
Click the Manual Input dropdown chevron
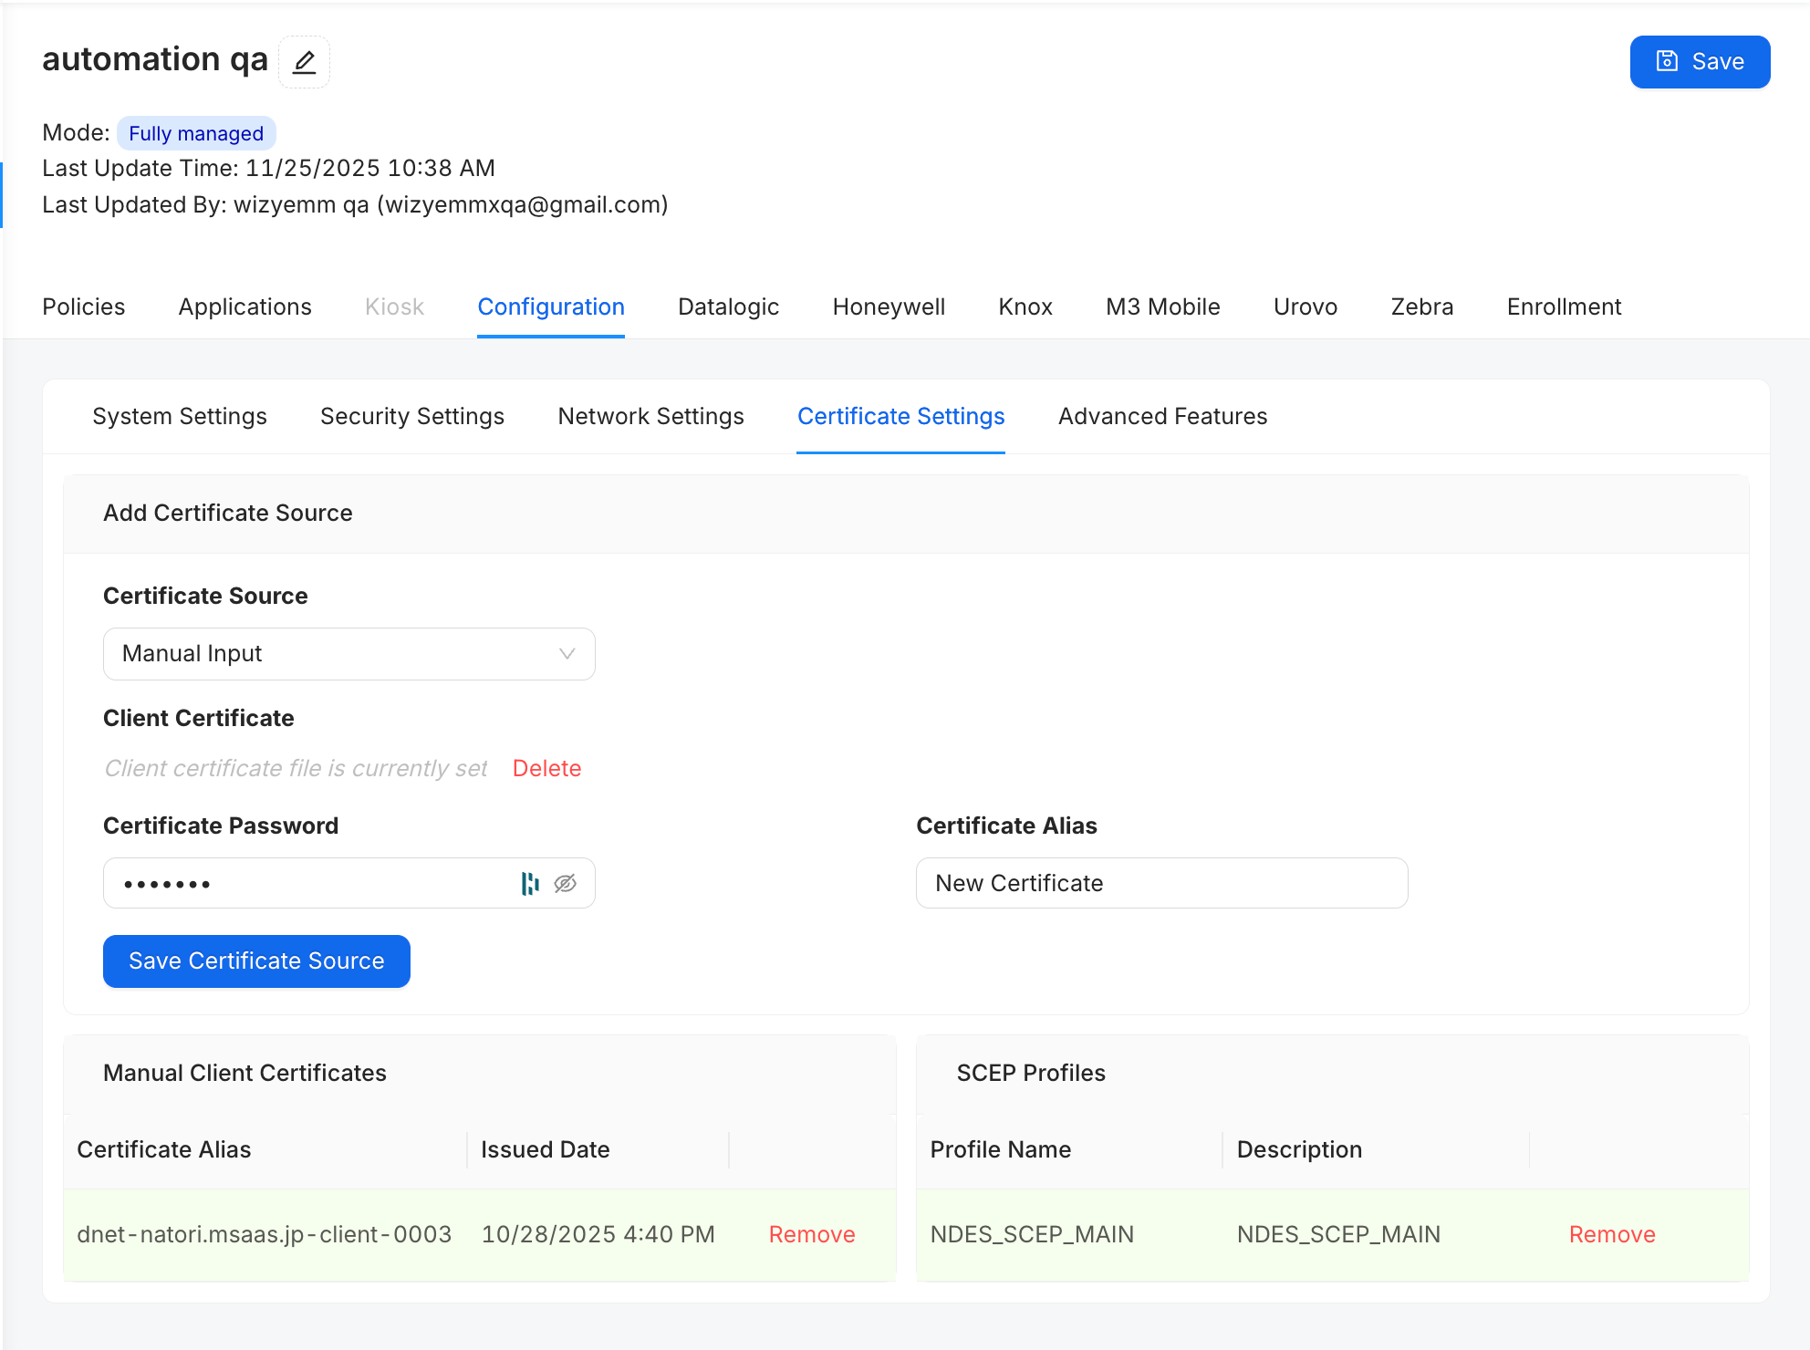[x=567, y=654]
